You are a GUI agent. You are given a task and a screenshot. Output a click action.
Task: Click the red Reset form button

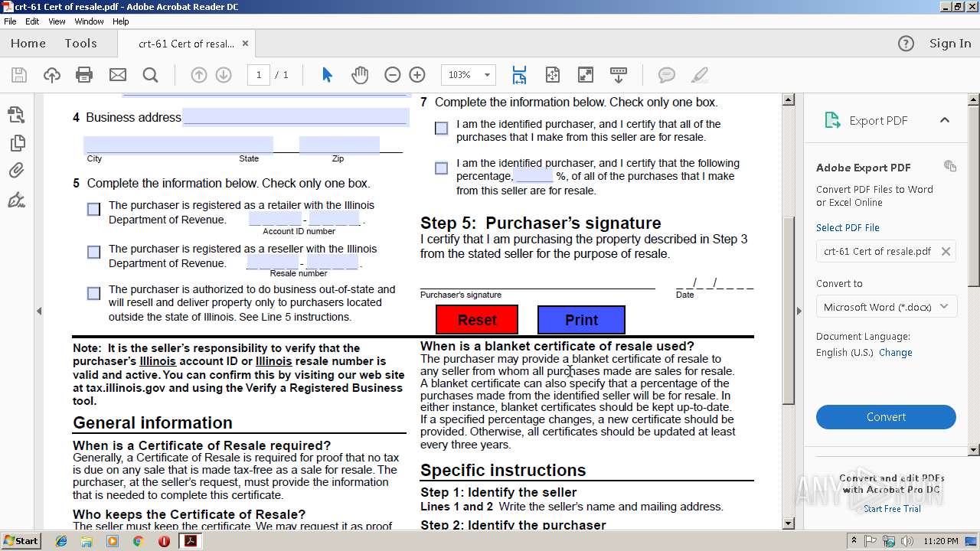477,320
